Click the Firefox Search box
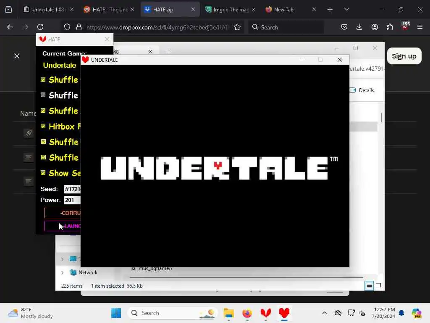The height and width of the screenshot is (323, 430). [286, 27]
